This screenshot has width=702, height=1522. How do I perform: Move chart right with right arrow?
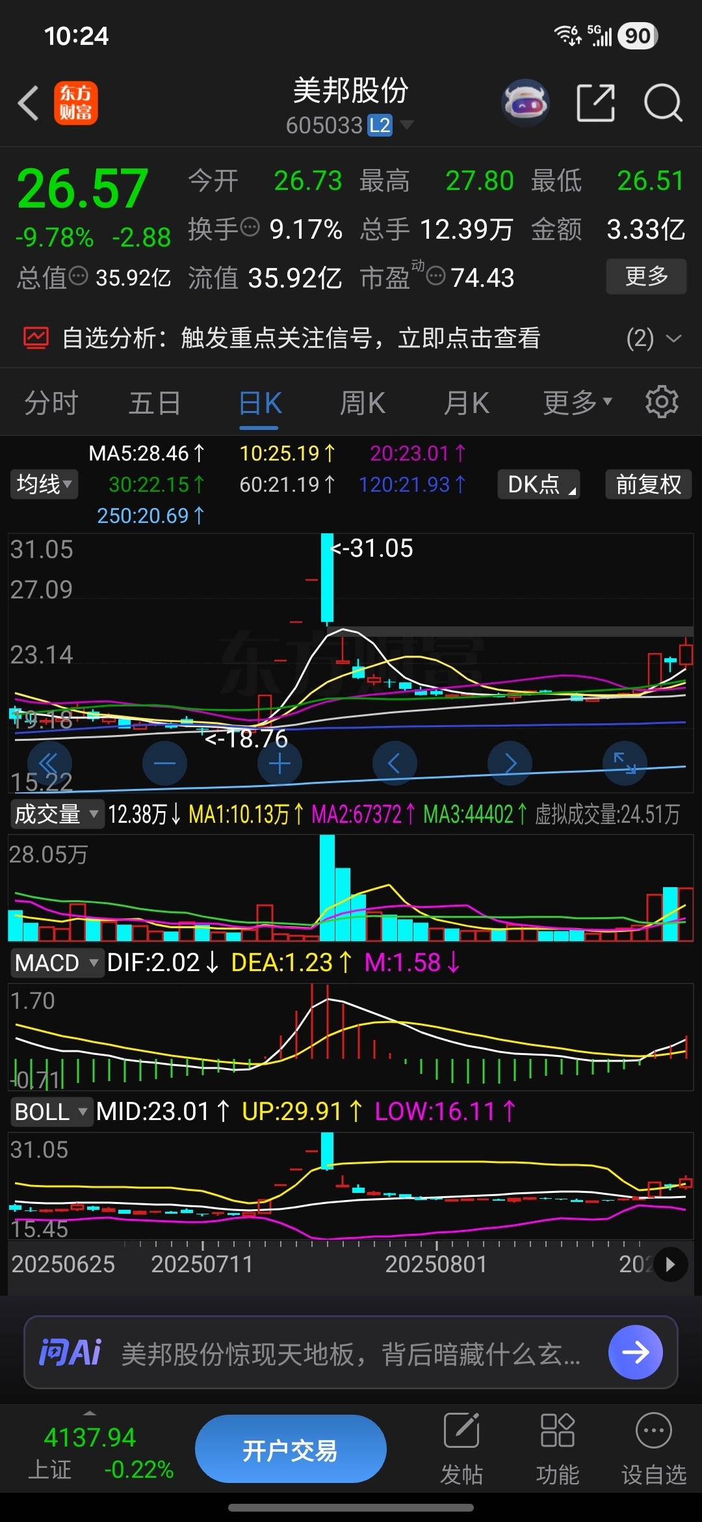pos(510,763)
